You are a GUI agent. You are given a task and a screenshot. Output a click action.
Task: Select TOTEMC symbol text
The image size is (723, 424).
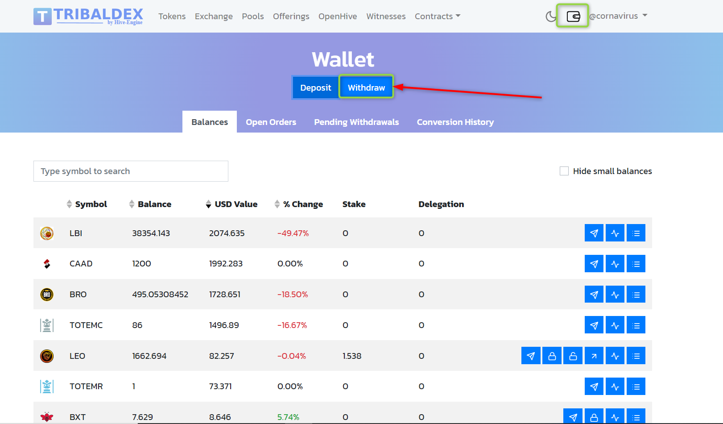tap(86, 325)
